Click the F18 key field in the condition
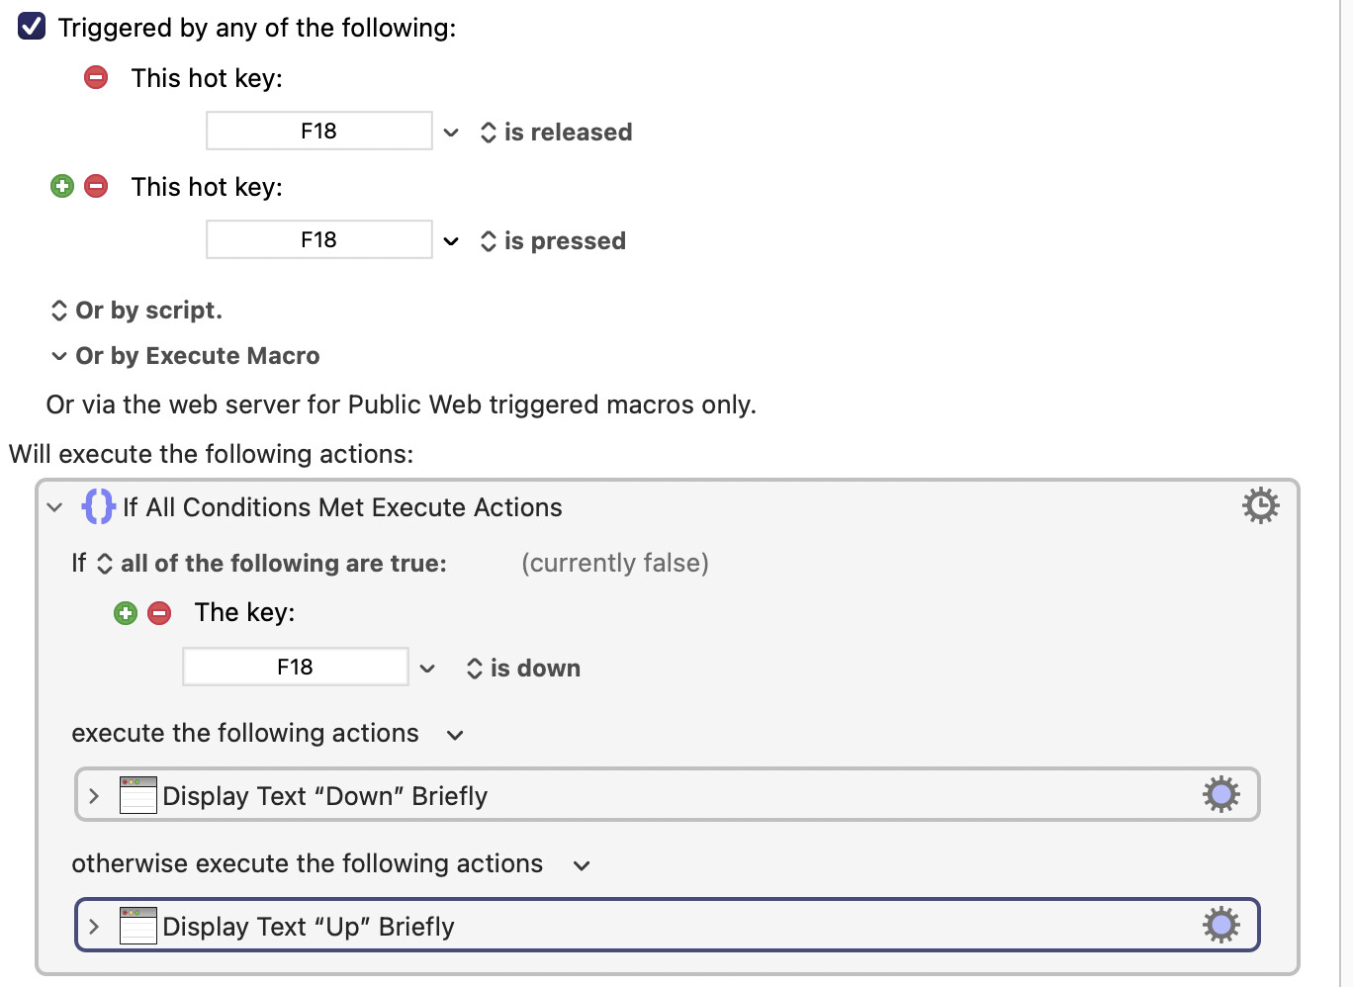 point(296,667)
